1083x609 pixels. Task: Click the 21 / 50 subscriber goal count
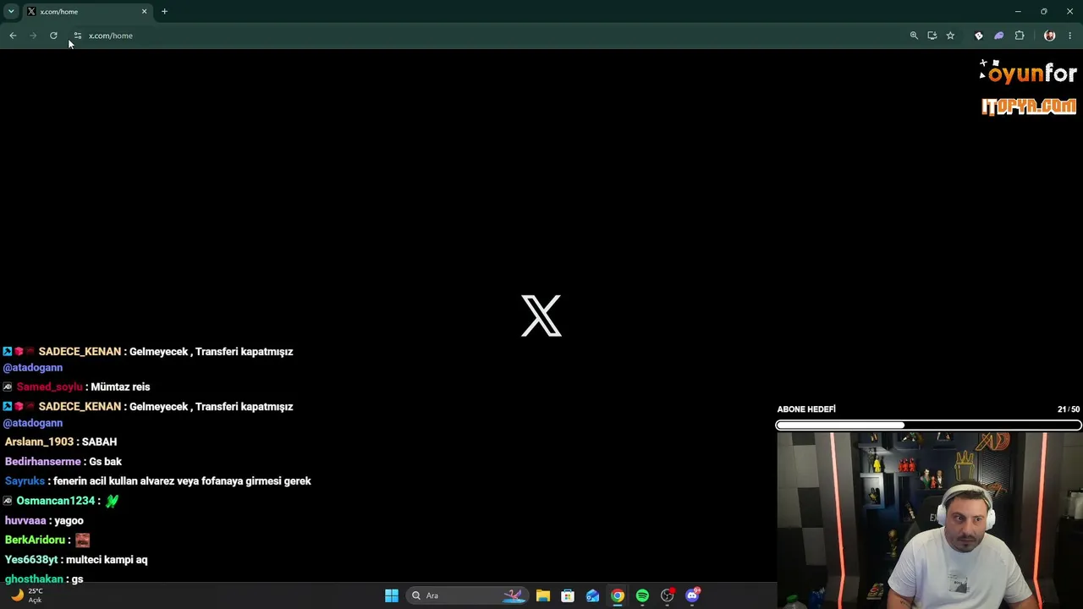(x=1069, y=409)
